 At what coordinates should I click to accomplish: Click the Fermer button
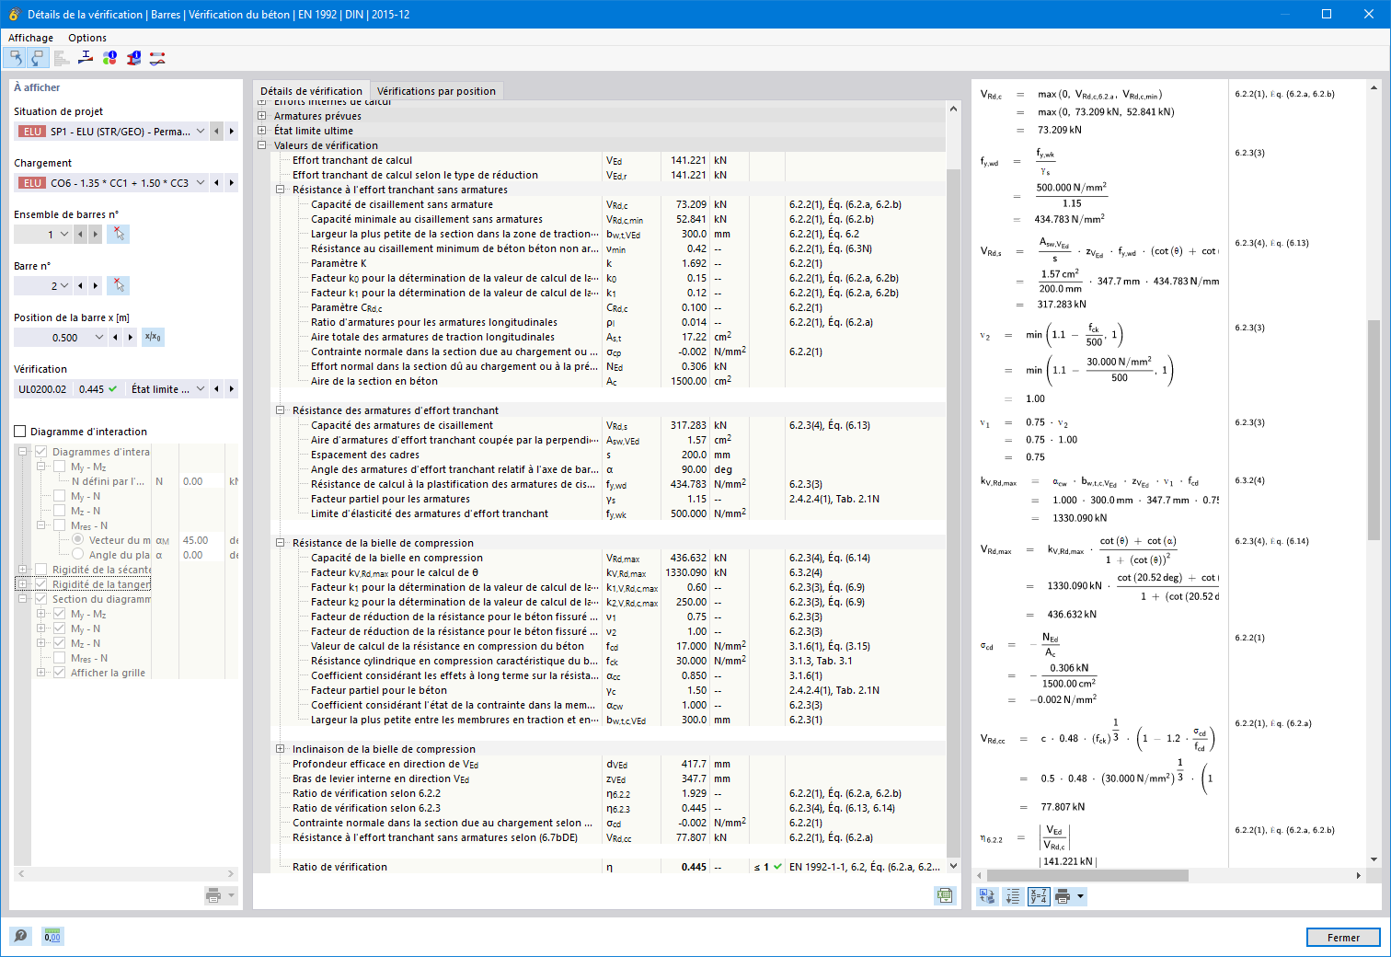[1343, 937]
